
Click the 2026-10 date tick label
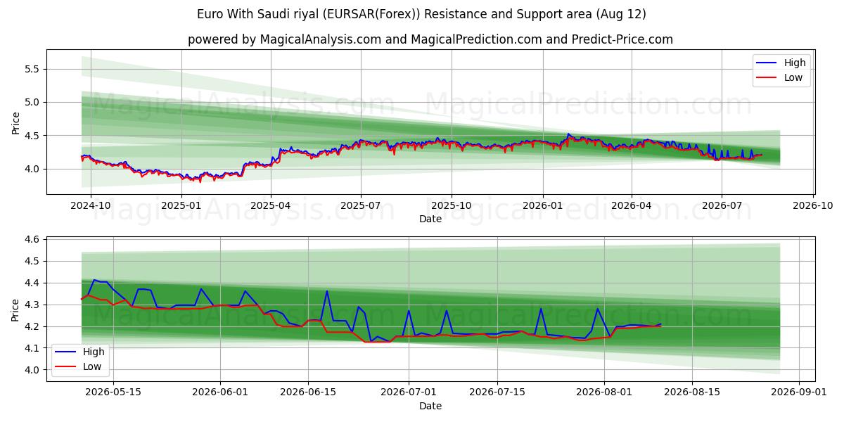(x=812, y=206)
